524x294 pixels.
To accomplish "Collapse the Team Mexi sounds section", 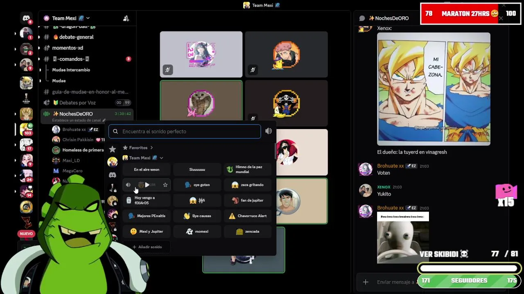I will click(161, 158).
